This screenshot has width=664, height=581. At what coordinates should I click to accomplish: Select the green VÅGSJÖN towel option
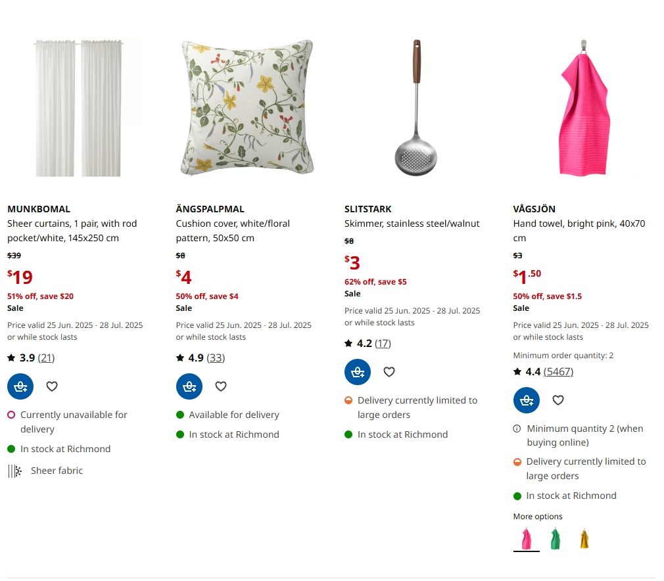coord(555,539)
